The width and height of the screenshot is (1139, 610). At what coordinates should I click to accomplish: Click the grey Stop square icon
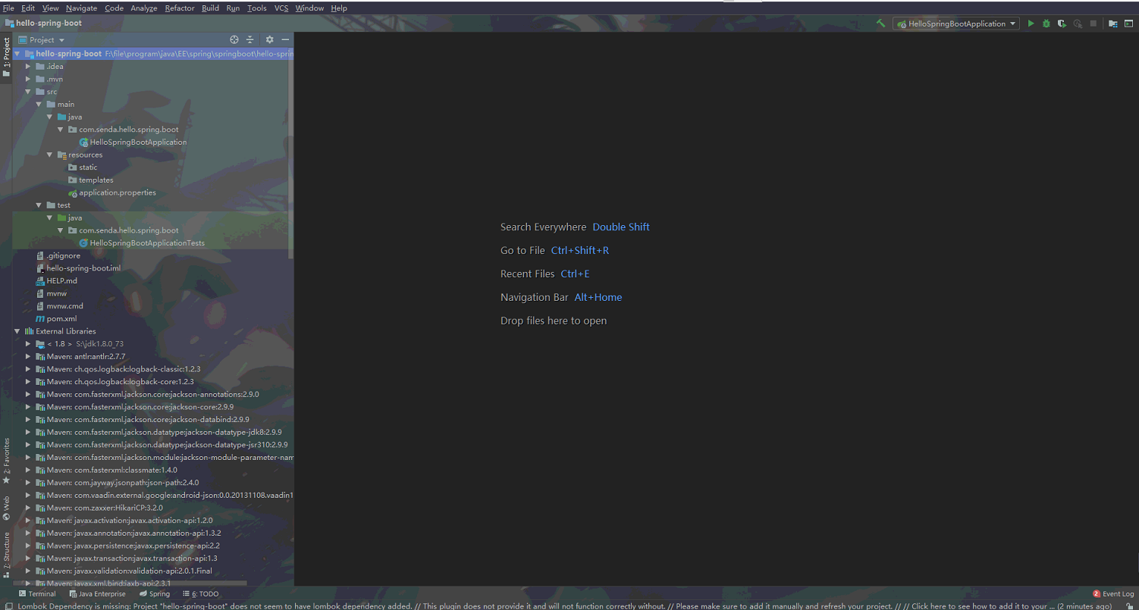point(1093,23)
